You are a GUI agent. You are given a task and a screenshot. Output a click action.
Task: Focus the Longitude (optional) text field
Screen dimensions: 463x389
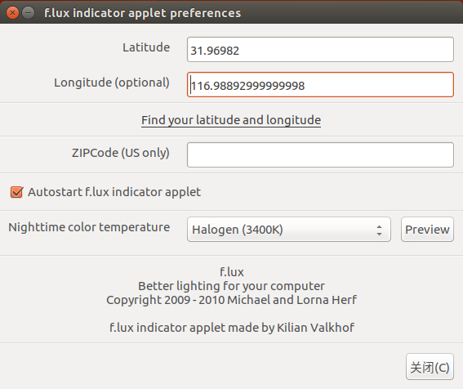320,85
